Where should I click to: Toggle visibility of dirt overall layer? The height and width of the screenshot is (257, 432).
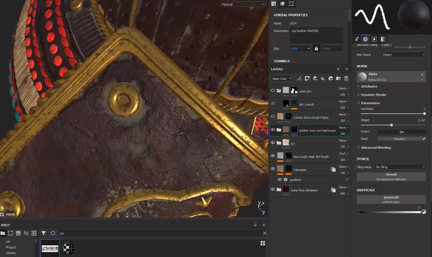272,104
